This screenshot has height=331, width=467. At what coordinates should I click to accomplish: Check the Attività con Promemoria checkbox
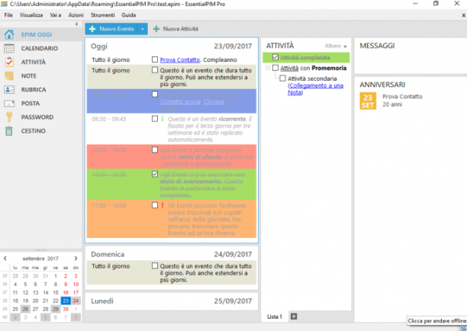275,68
